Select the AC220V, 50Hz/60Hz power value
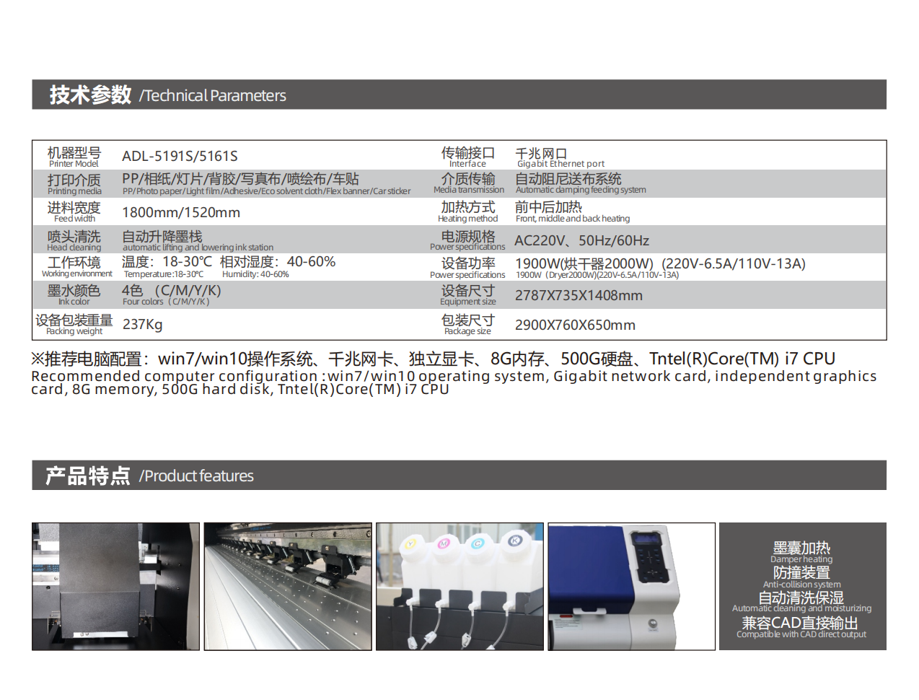The height and width of the screenshot is (700, 919). tap(581, 240)
